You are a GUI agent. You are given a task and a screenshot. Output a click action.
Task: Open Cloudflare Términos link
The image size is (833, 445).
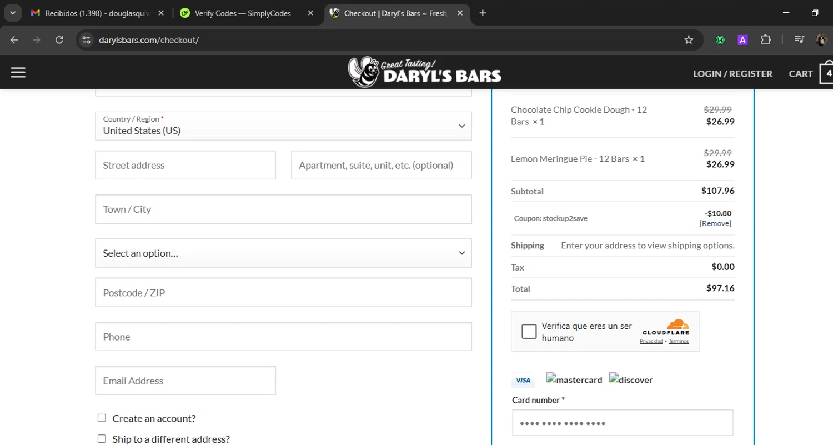click(x=679, y=341)
